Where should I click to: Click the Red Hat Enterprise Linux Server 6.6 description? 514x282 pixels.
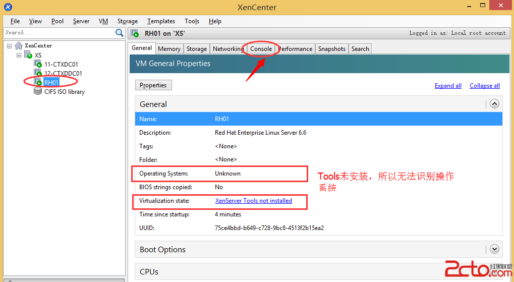coord(261,133)
